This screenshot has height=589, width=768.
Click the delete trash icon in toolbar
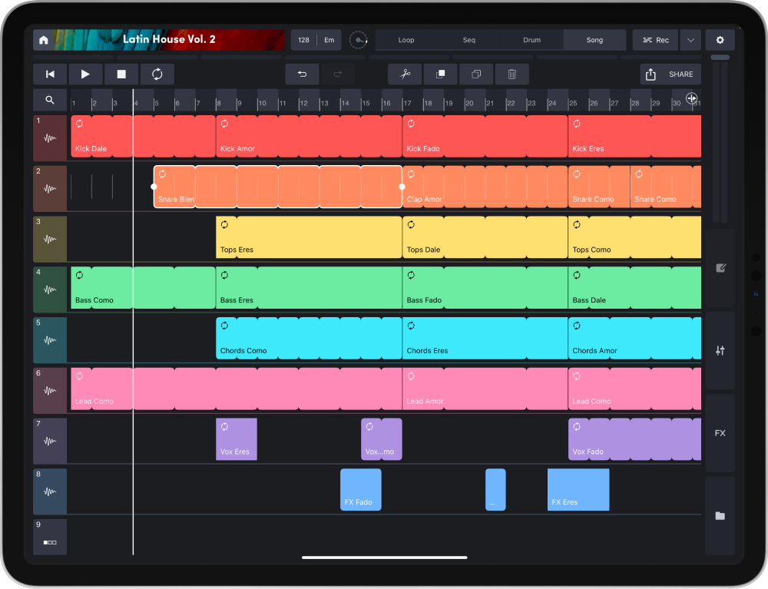click(511, 74)
